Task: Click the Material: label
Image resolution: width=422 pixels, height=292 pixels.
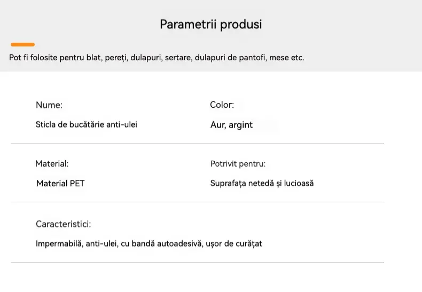Action: tap(52, 164)
